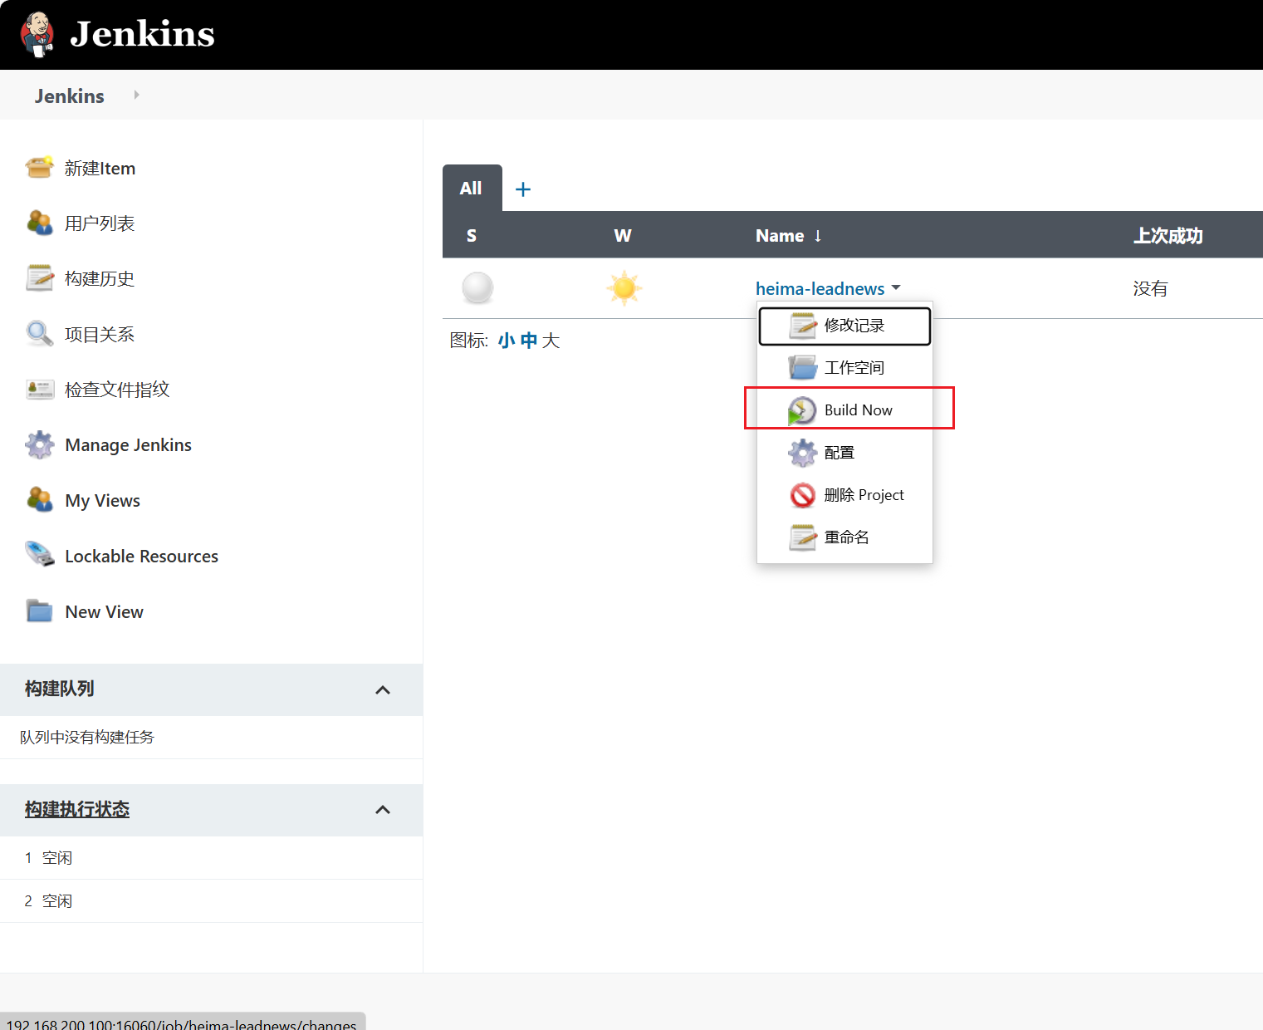Sort table by 上次成功 column
The height and width of the screenshot is (1030, 1263).
1168,236
